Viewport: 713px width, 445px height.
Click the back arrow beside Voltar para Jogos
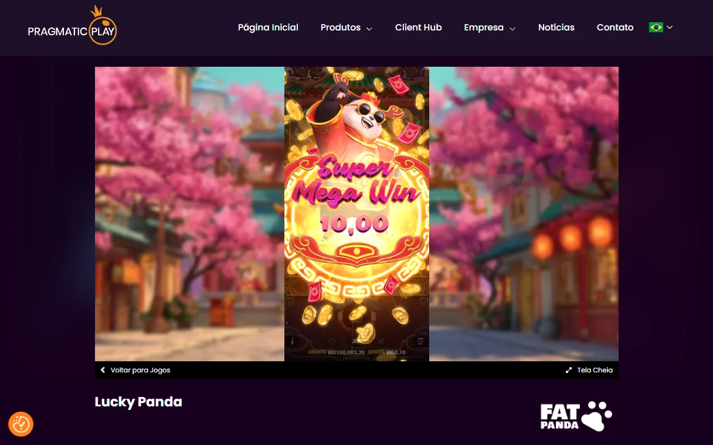click(103, 370)
